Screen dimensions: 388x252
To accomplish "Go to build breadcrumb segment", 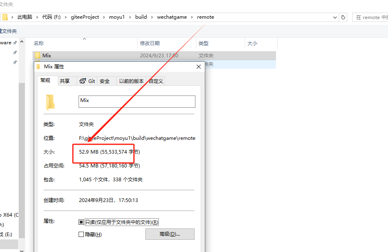I will tap(141, 17).
